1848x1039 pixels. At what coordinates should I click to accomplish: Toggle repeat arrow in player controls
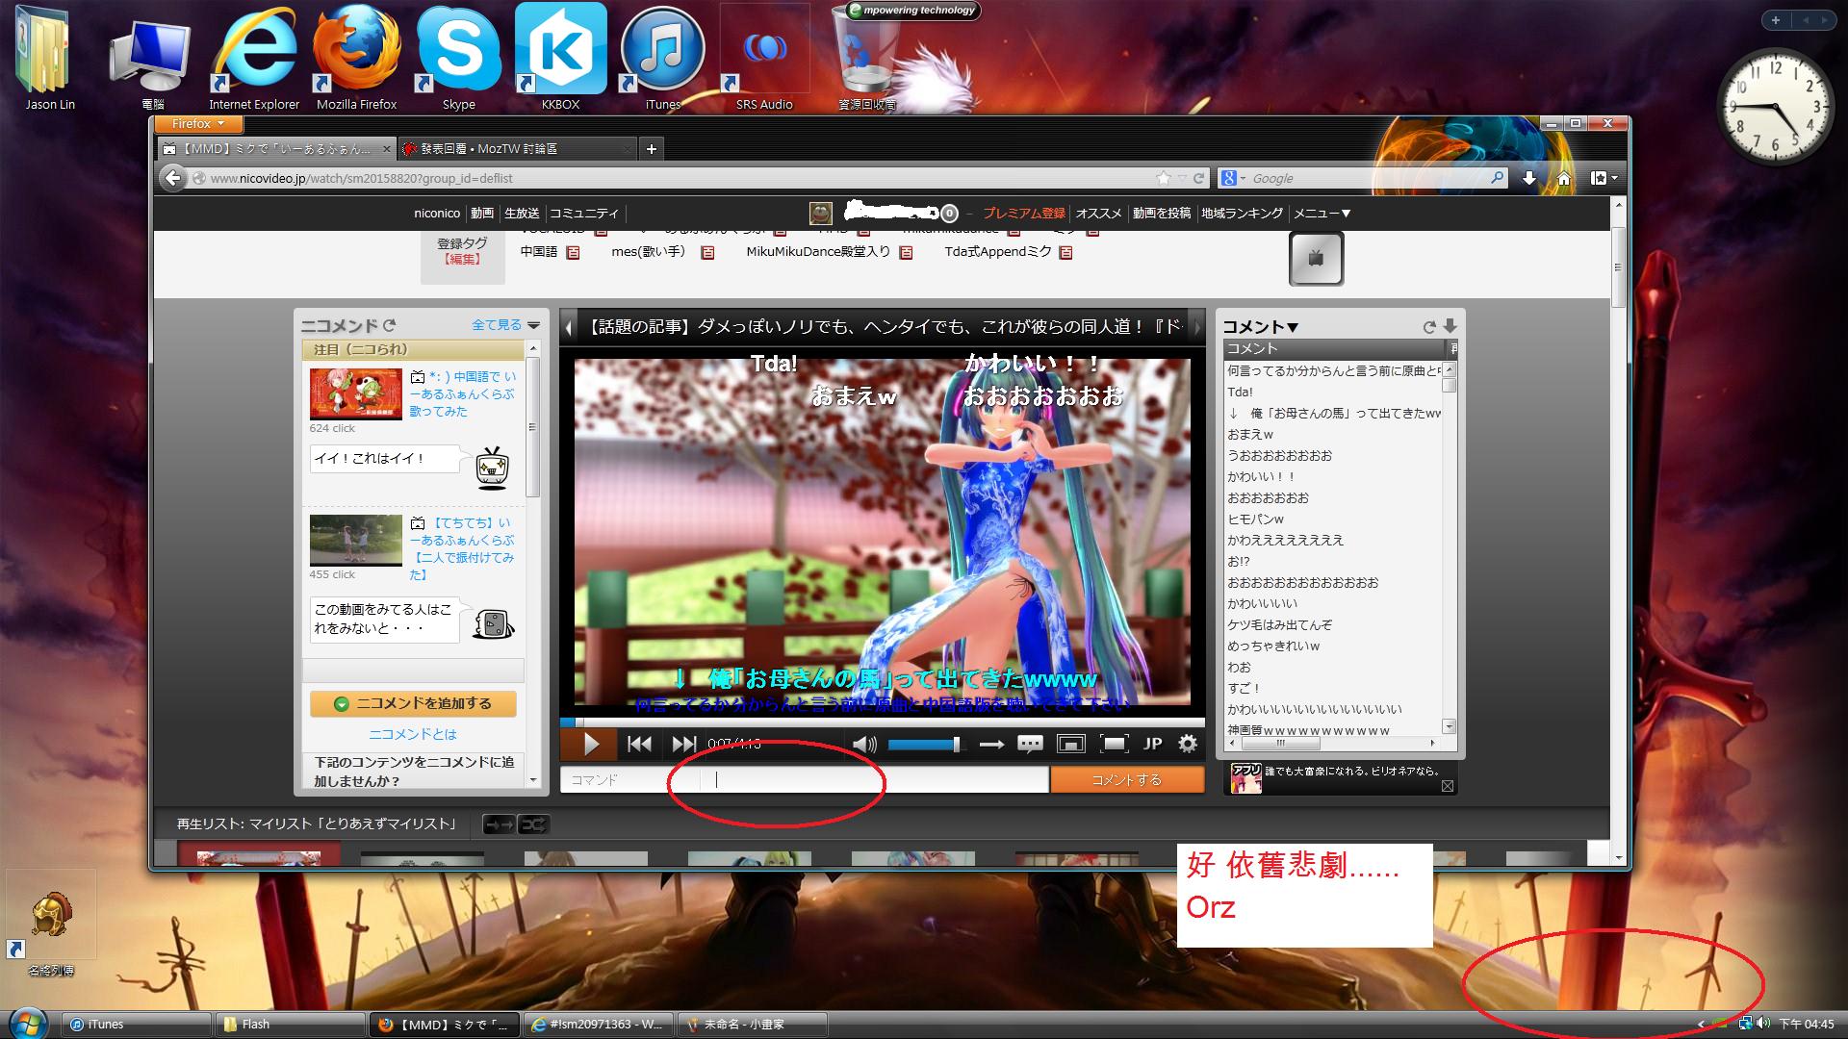[991, 744]
